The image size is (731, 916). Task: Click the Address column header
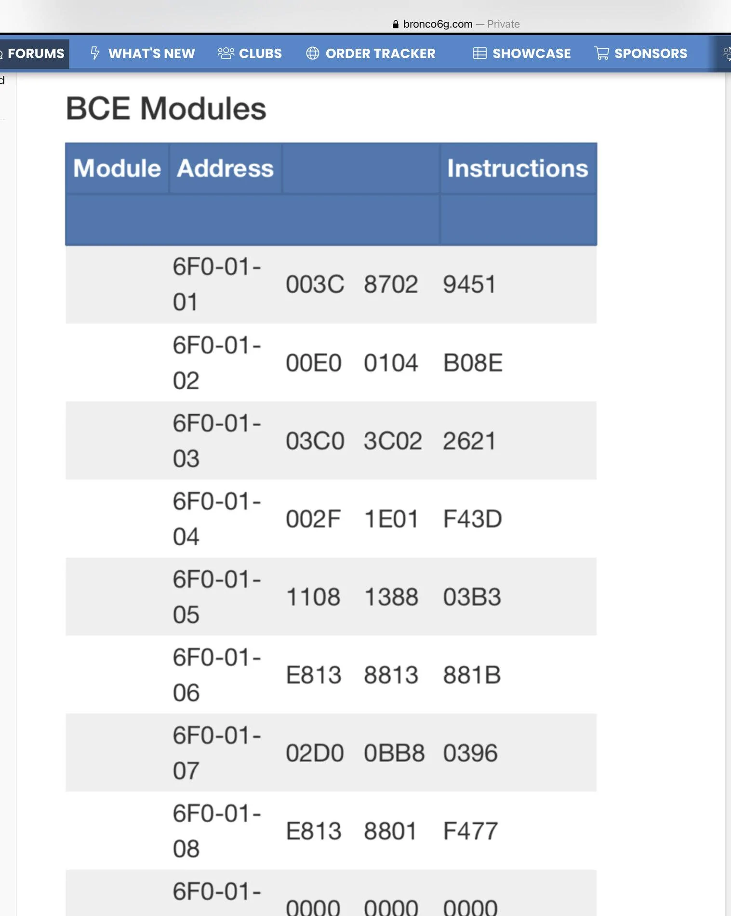click(225, 168)
